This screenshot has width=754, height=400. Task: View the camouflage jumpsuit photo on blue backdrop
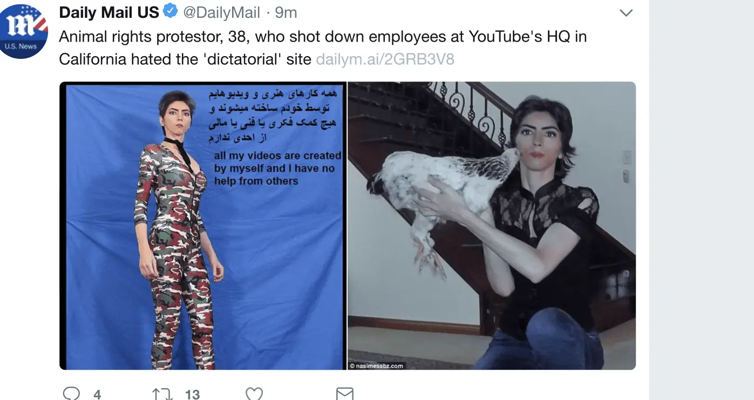click(202, 226)
